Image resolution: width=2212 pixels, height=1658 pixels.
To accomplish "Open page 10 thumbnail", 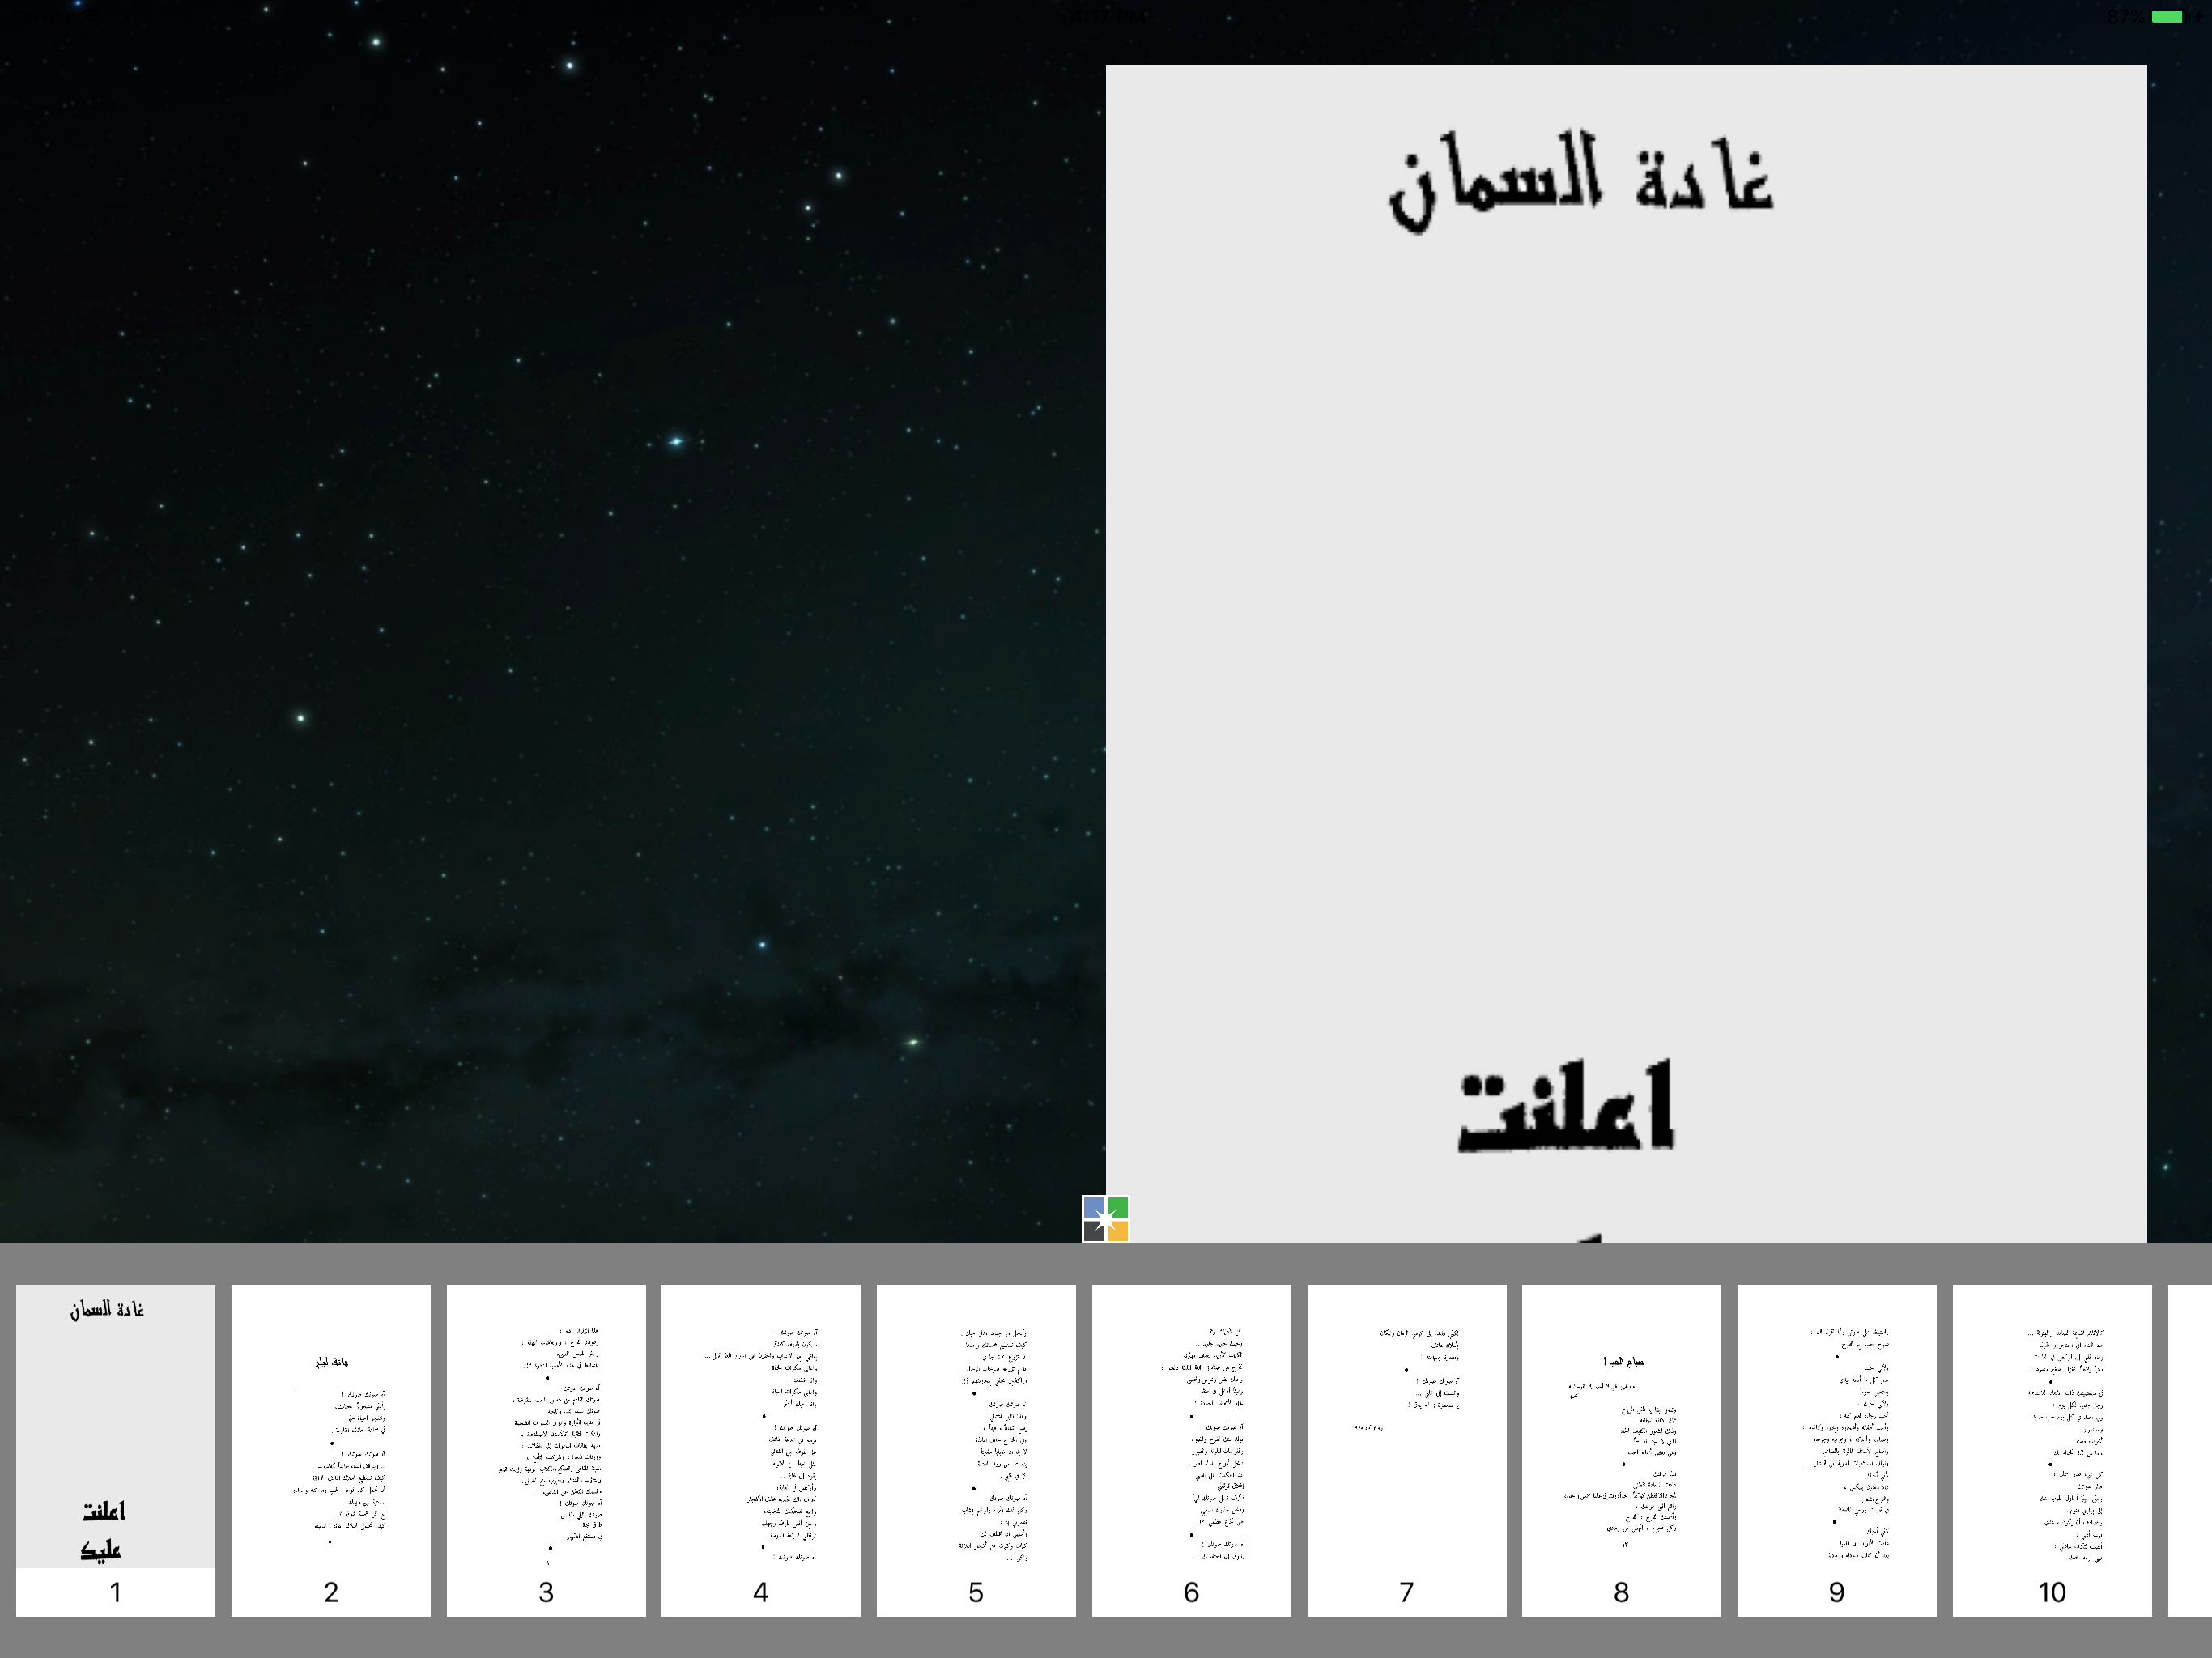I will pos(2052,1450).
